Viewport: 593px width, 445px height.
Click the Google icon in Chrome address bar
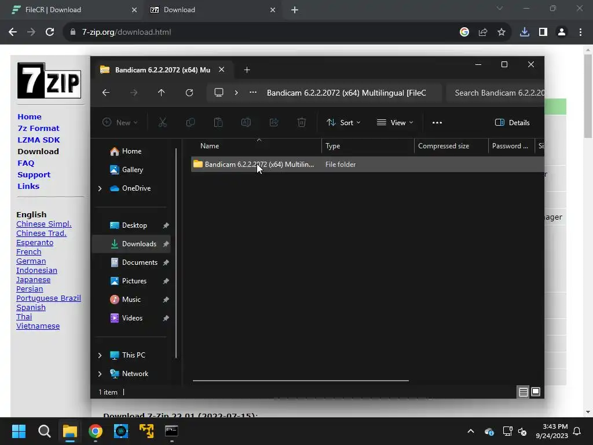464,32
